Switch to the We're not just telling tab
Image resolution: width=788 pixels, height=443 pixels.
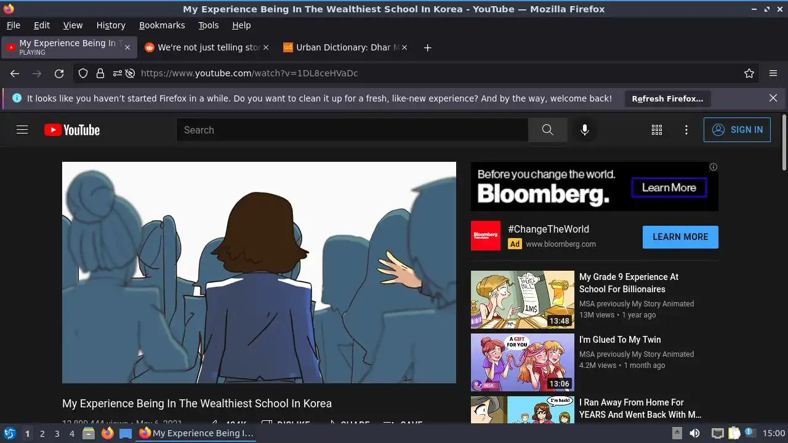(207, 47)
